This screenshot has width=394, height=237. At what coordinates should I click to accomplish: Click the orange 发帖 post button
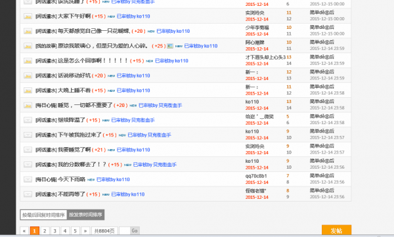(x=336, y=230)
